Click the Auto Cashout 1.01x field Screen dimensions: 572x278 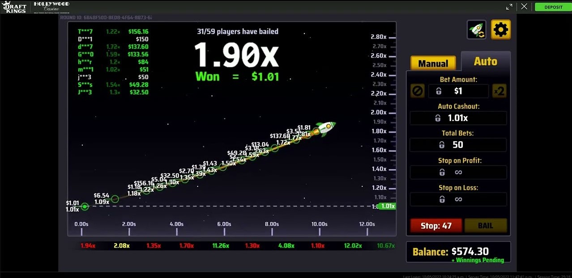click(458, 118)
